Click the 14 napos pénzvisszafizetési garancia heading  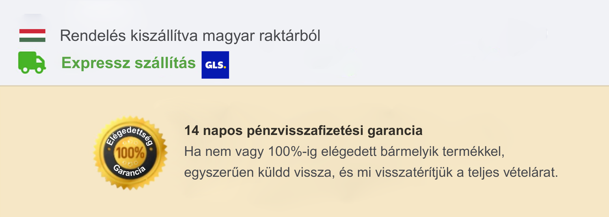tap(303, 131)
